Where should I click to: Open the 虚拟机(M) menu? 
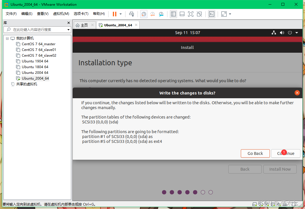coord(61,13)
